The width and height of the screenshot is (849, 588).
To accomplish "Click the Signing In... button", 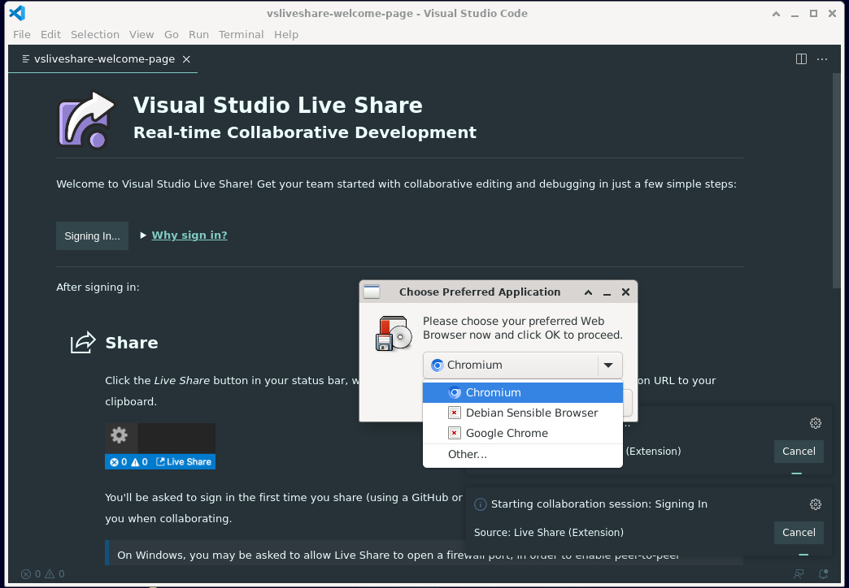I will [92, 236].
